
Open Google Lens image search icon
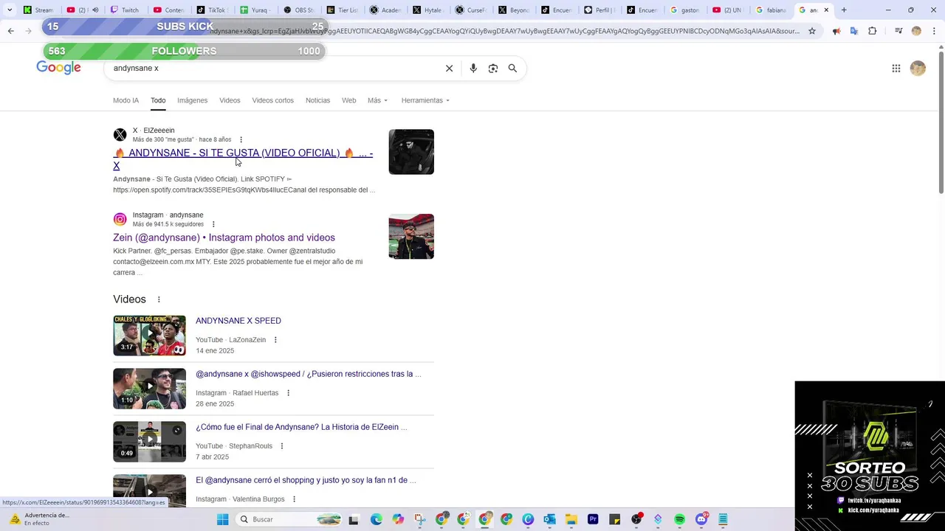[493, 68]
